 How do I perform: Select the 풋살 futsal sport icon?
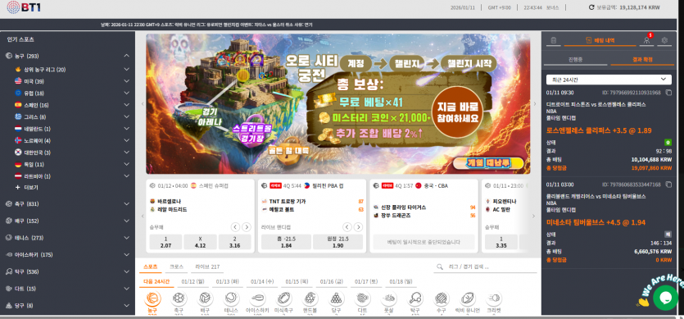[x=388, y=298]
